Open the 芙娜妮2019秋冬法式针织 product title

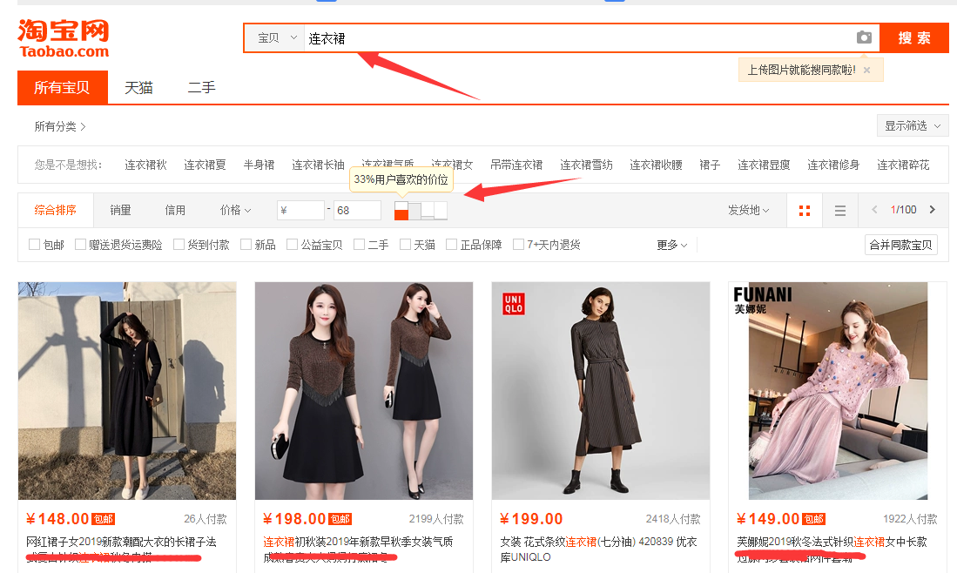[832, 549]
